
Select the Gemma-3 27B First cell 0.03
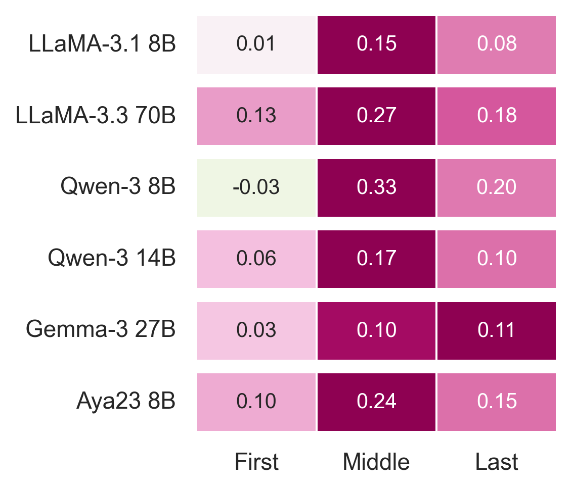click(x=256, y=331)
